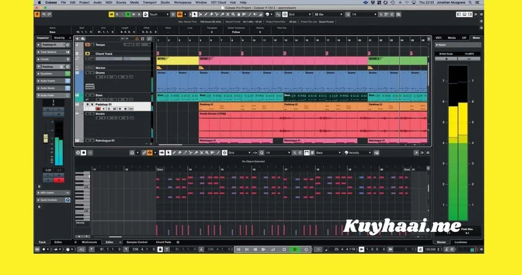
Task: Toggle the Solo Editor button in Key Editor
Action: click(78, 153)
